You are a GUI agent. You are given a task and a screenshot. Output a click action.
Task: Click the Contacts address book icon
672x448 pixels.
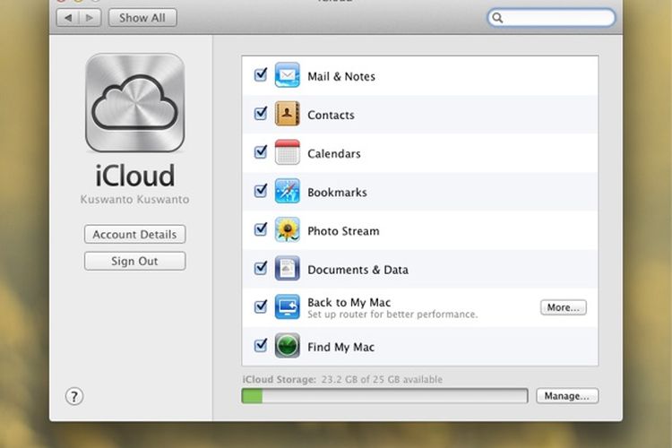[x=287, y=114]
